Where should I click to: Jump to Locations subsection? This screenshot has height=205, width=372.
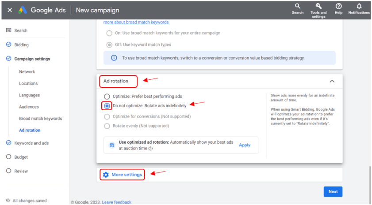pos(28,83)
